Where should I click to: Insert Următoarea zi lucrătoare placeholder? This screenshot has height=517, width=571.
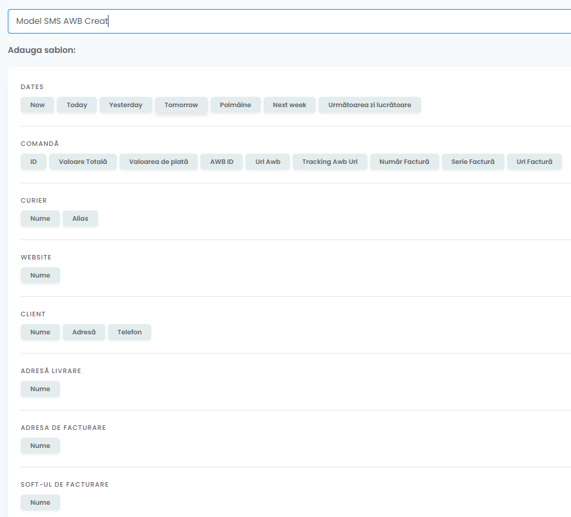point(369,105)
